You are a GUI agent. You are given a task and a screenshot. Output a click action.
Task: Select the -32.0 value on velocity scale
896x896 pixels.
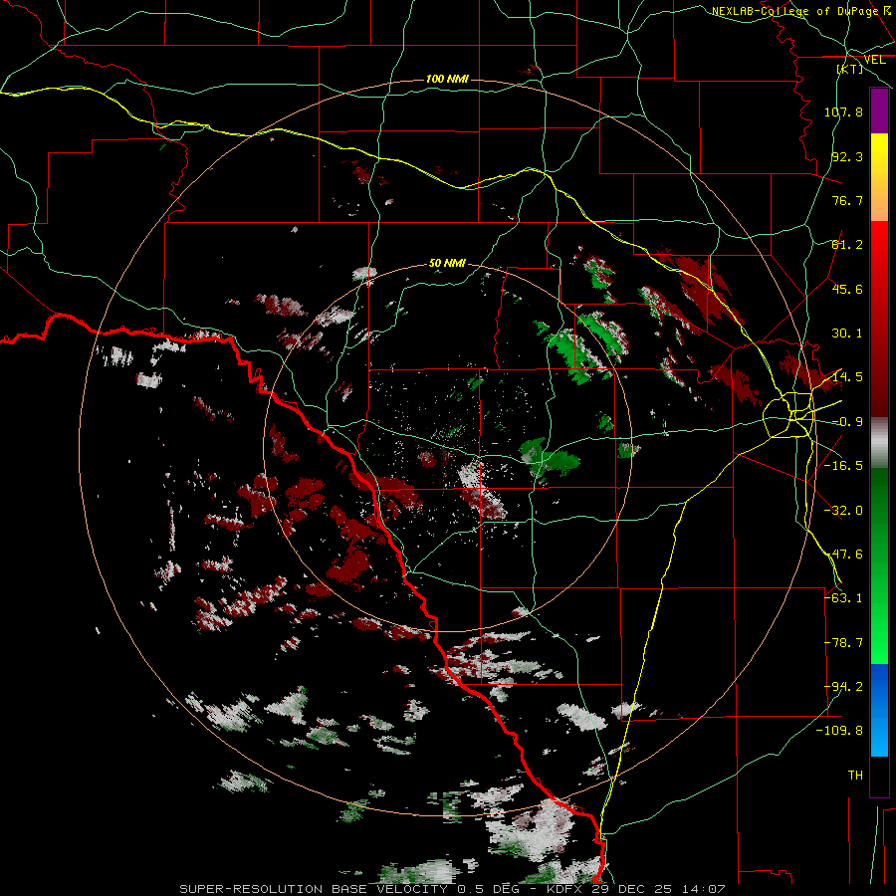pos(843,511)
